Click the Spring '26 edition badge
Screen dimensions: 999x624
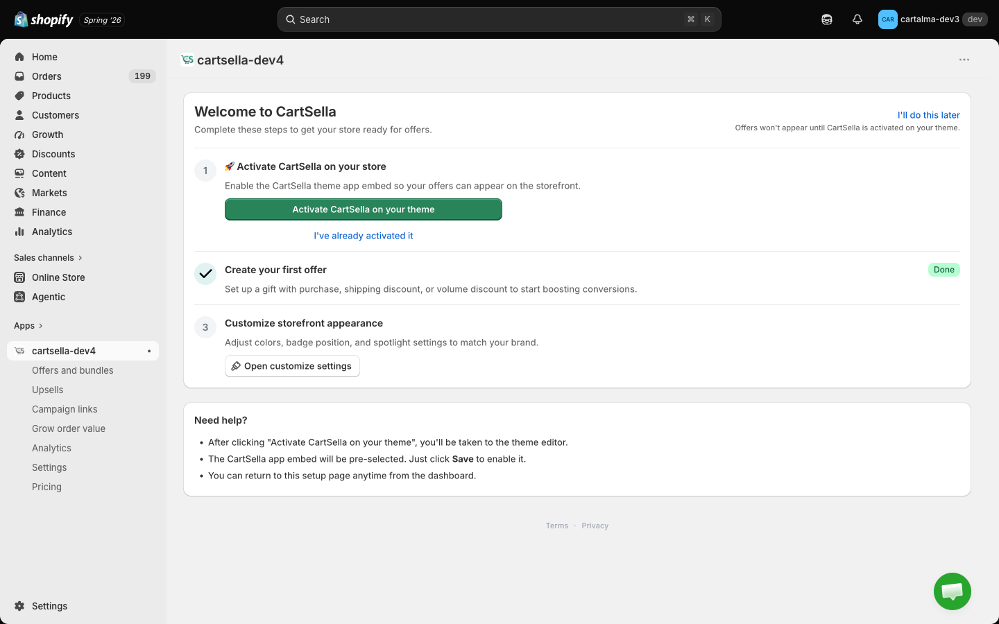tap(102, 20)
